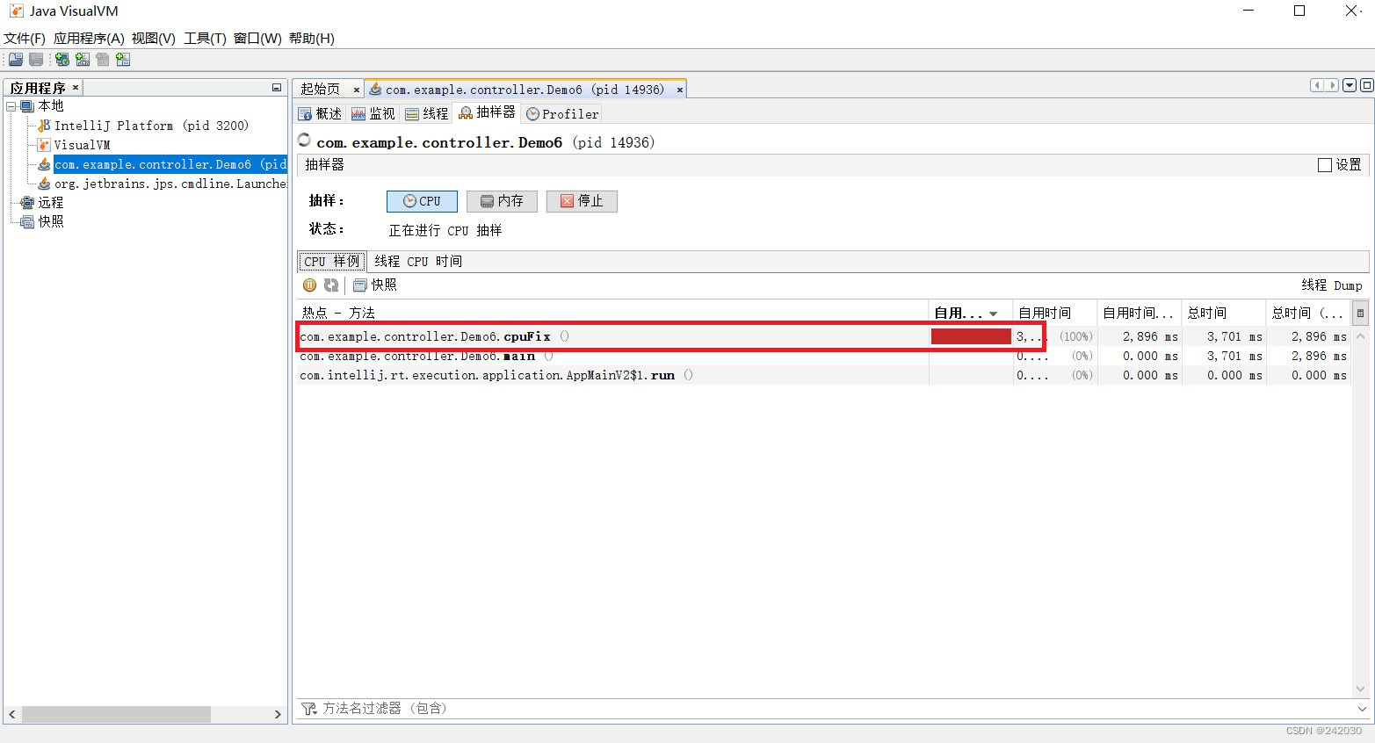Click the refresh results icon
This screenshot has width=1375, height=743.
pyautogui.click(x=331, y=285)
